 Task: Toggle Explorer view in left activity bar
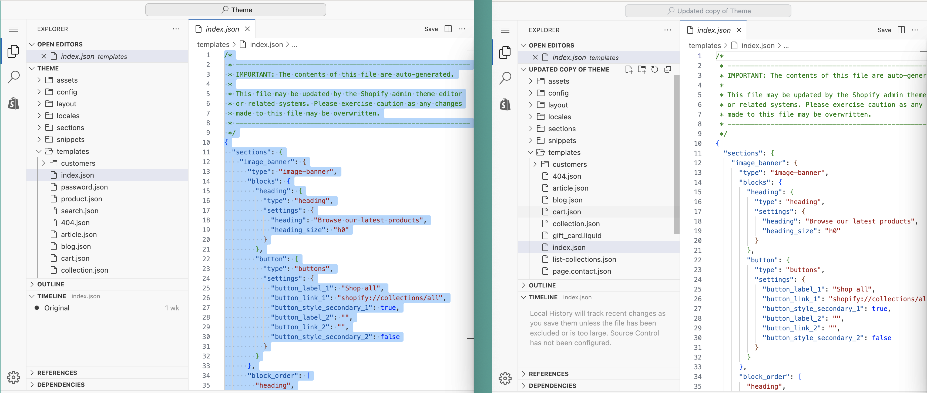pyautogui.click(x=13, y=51)
